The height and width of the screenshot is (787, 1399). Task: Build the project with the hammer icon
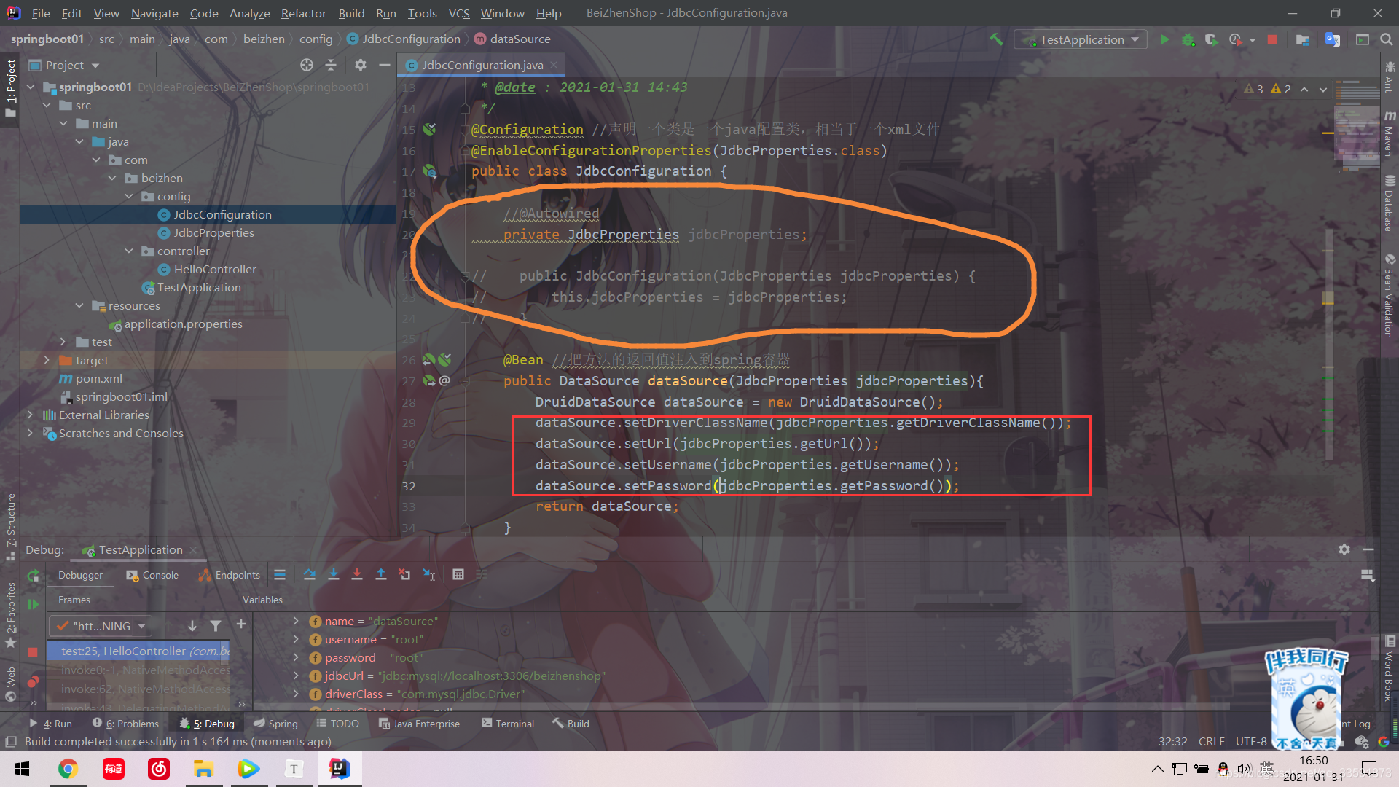(x=995, y=39)
